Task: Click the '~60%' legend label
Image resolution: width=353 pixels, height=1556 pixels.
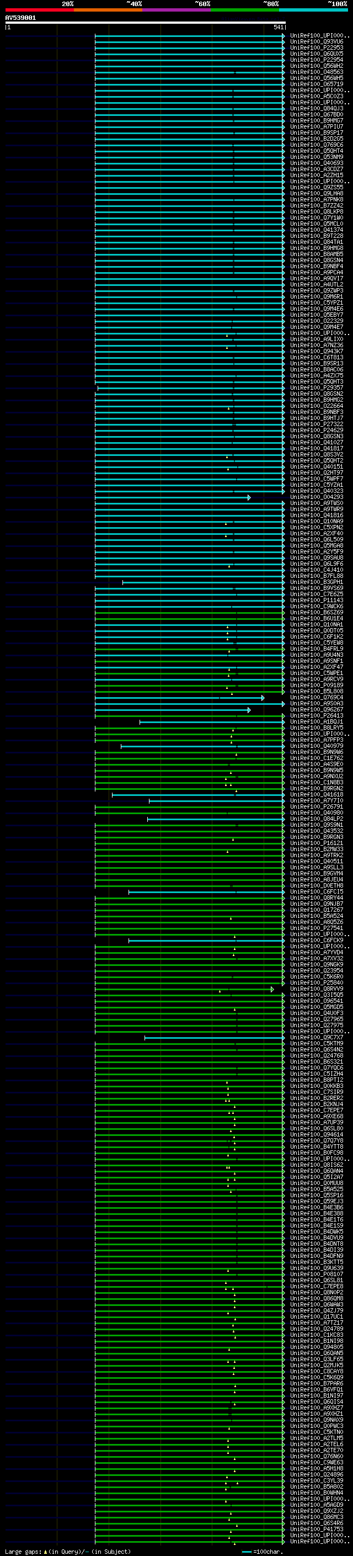Action: point(202,4)
